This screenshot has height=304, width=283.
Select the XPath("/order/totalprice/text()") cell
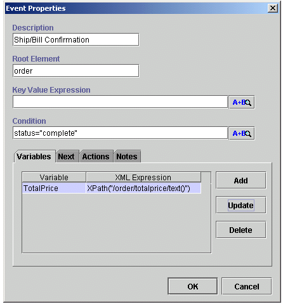click(x=143, y=188)
